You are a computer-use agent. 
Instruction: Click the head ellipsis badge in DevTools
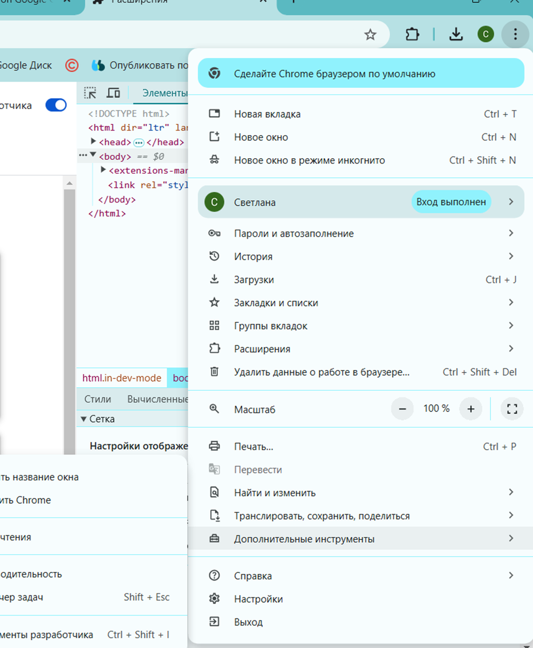point(139,143)
